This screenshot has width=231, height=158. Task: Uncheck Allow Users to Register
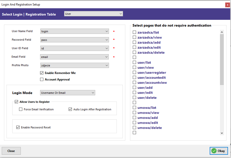pyautogui.click(x=16, y=102)
